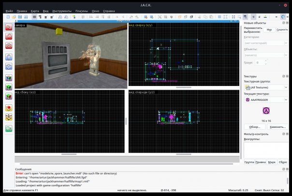Toggle the 2D grid display button
The image size is (292, 196).
(34, 17)
